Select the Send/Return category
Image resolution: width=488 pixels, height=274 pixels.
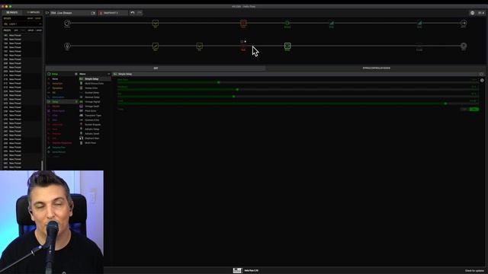(x=59, y=152)
